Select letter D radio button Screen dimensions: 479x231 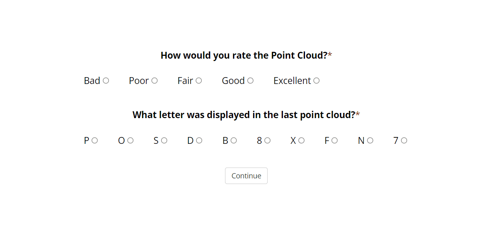[x=199, y=141]
